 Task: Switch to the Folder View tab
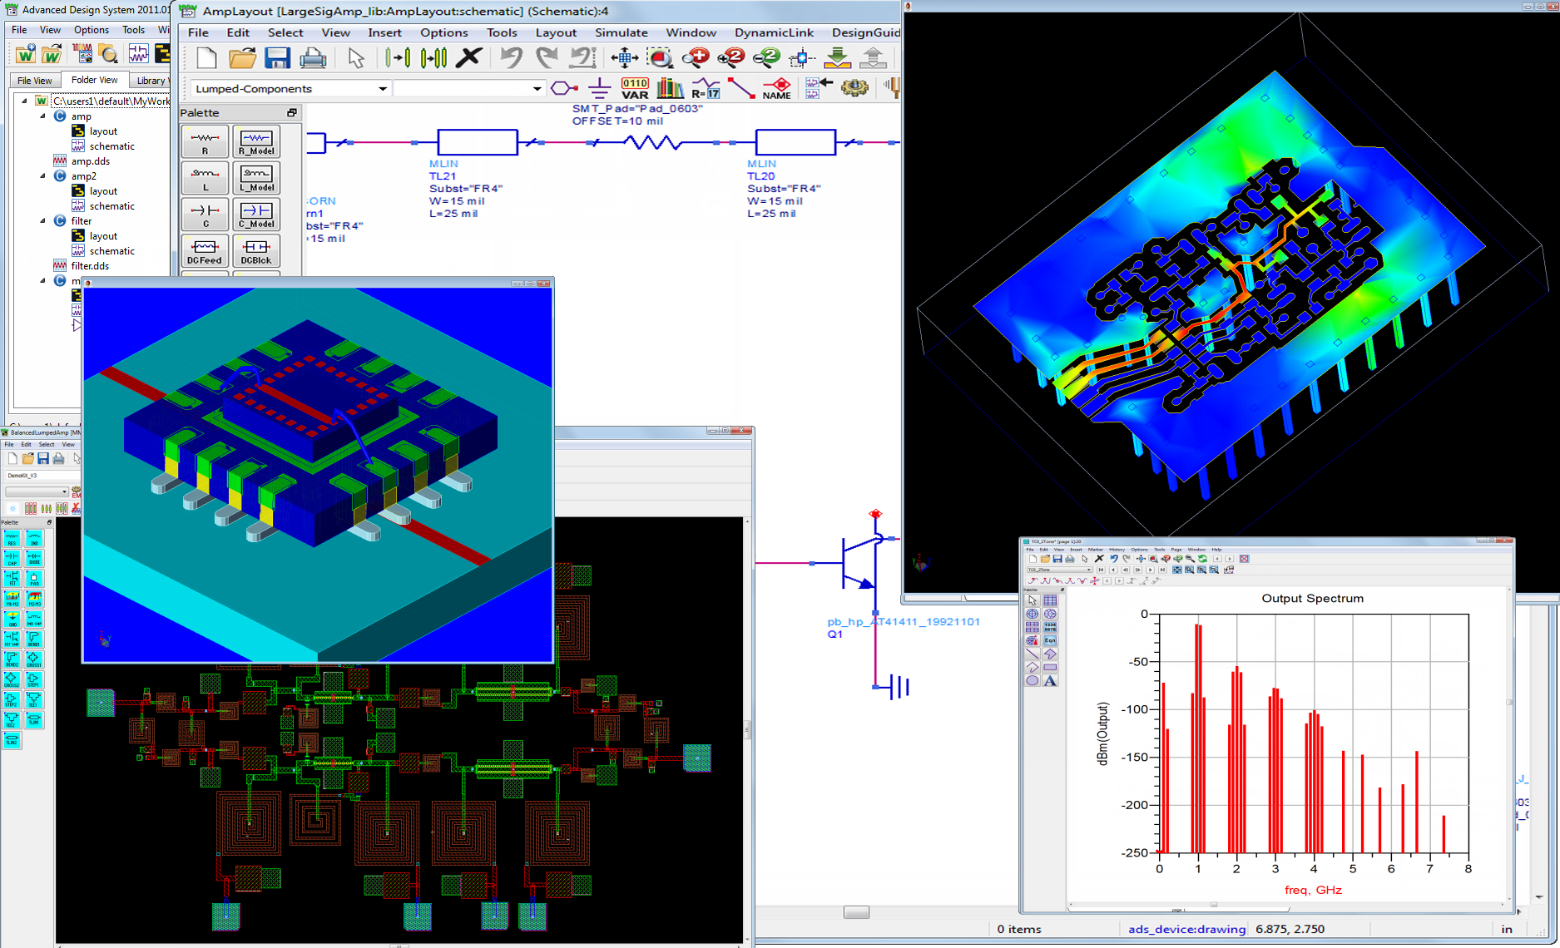(95, 80)
